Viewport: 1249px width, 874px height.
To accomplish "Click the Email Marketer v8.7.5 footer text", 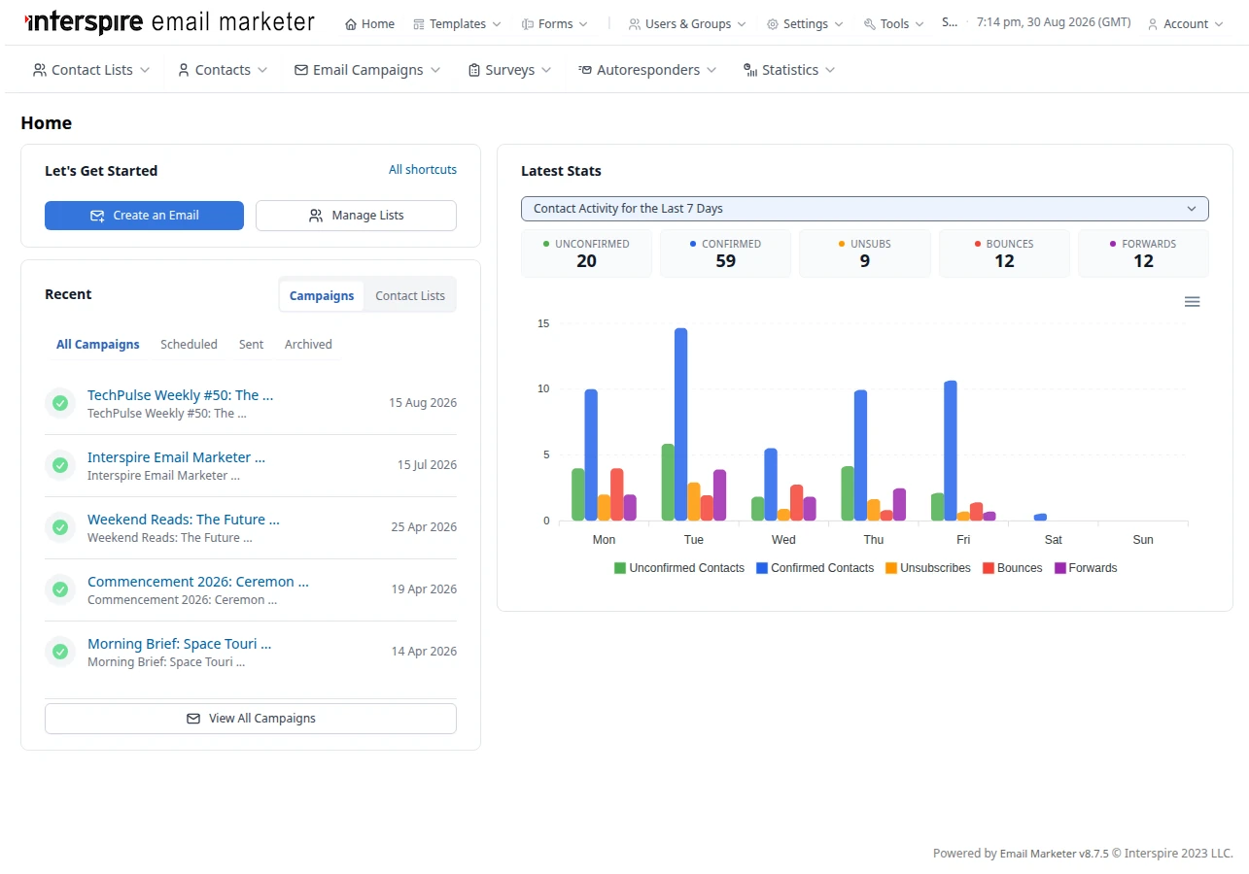I will (1055, 854).
